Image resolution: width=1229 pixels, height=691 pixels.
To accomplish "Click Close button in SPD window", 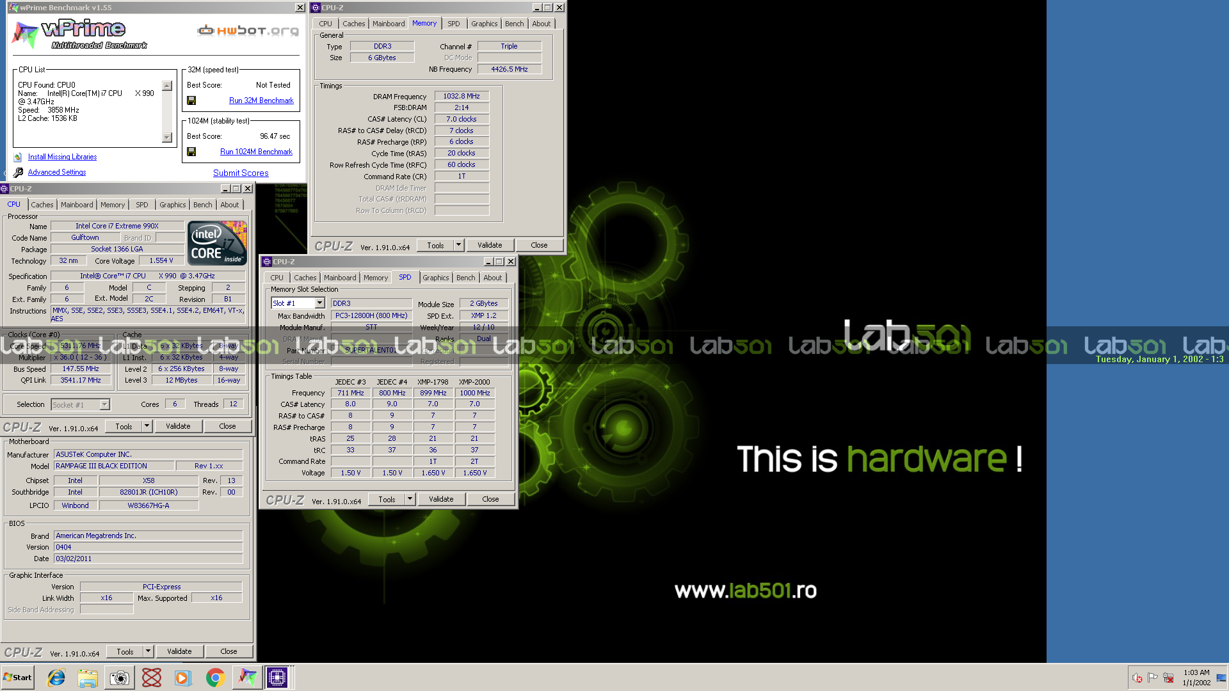I will [490, 499].
